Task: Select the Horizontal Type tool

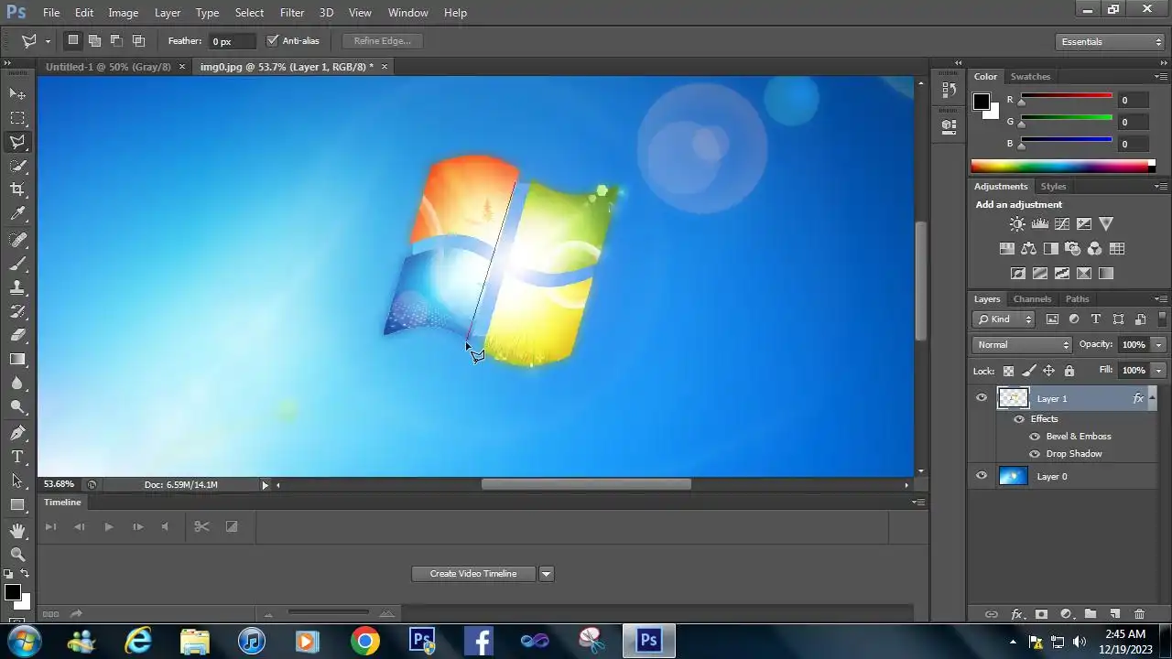Action: point(17,457)
